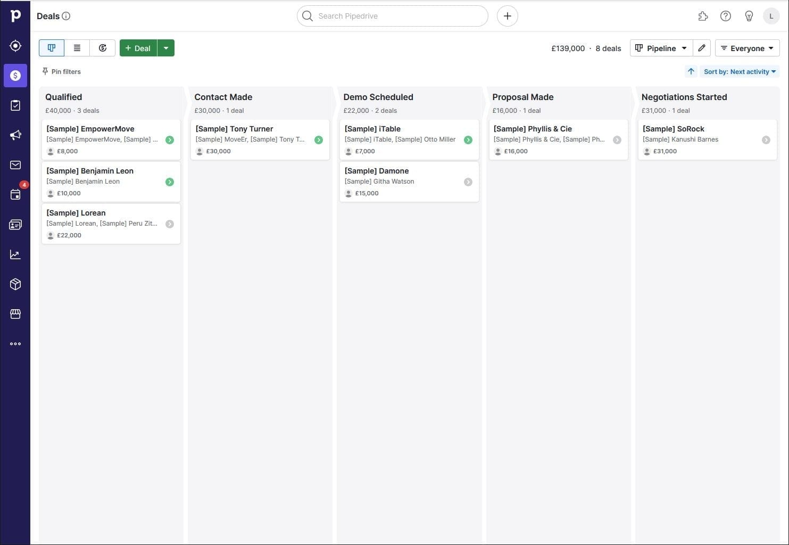Open the Everyone filter dropdown
This screenshot has width=789, height=545.
click(x=747, y=48)
